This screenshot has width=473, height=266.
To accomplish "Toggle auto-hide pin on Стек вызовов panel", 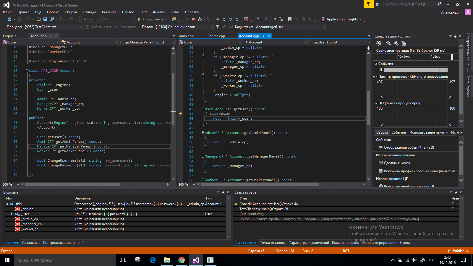I will tap(456, 192).
